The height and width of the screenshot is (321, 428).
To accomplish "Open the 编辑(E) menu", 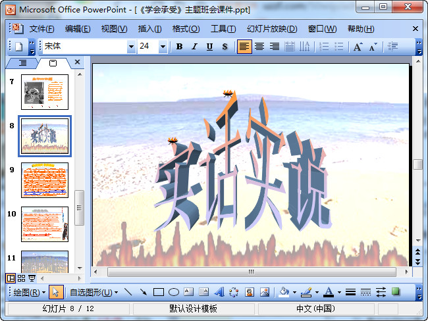I will click(78, 29).
